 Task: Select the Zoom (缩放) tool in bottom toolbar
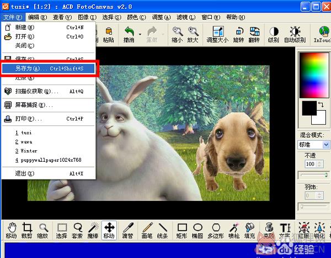click(x=42, y=230)
